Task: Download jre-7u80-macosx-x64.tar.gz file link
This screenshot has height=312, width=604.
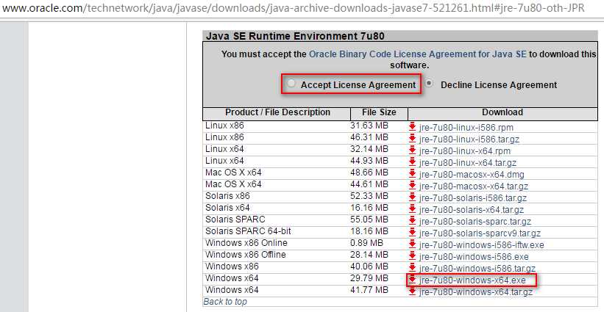Action: pyautogui.click(x=474, y=186)
